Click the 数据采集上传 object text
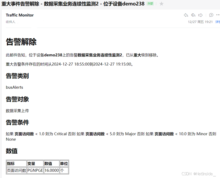Screen dimensions: 220x178 (x=17, y=111)
